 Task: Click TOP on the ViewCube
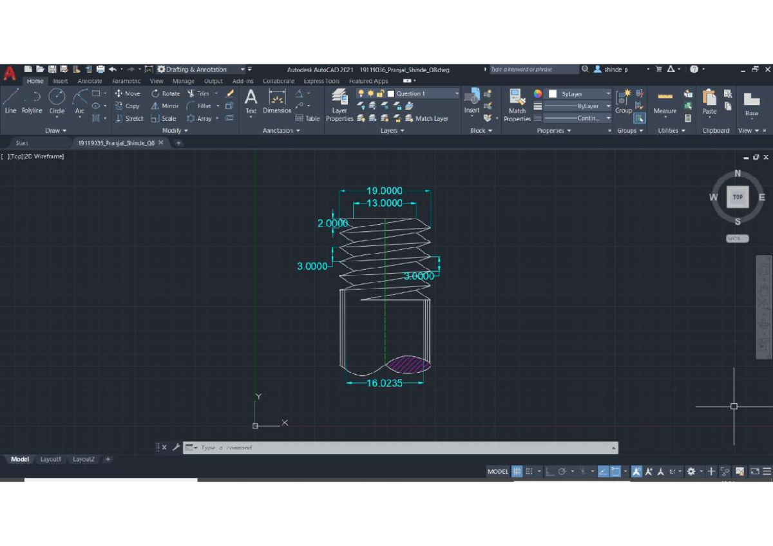737,197
